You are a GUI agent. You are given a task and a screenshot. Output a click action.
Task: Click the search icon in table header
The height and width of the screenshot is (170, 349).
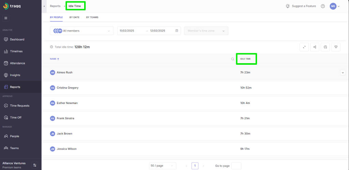coord(233,59)
